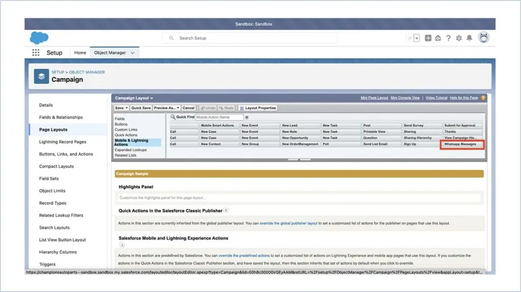521x292 pixels.
Task: Open the Video Tutorial link
Action: point(436,98)
